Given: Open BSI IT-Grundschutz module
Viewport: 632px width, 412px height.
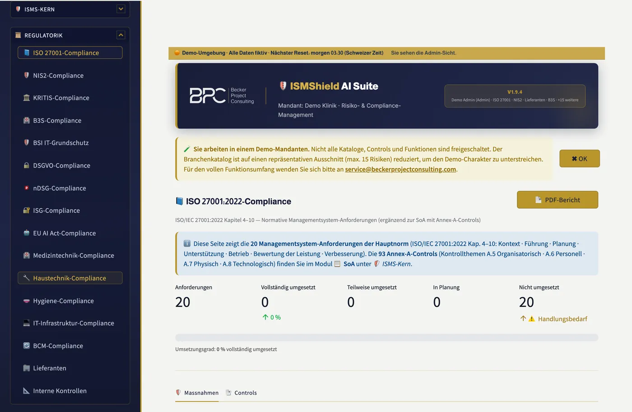Looking at the screenshot, I should coord(70,143).
